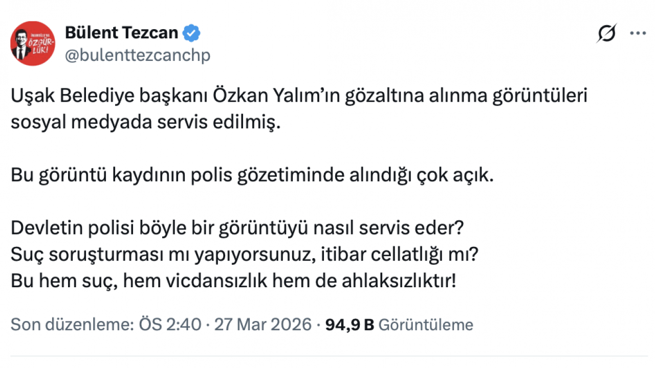Open more actions via the ellipsis icon
This screenshot has height=368, width=655.
[637, 33]
